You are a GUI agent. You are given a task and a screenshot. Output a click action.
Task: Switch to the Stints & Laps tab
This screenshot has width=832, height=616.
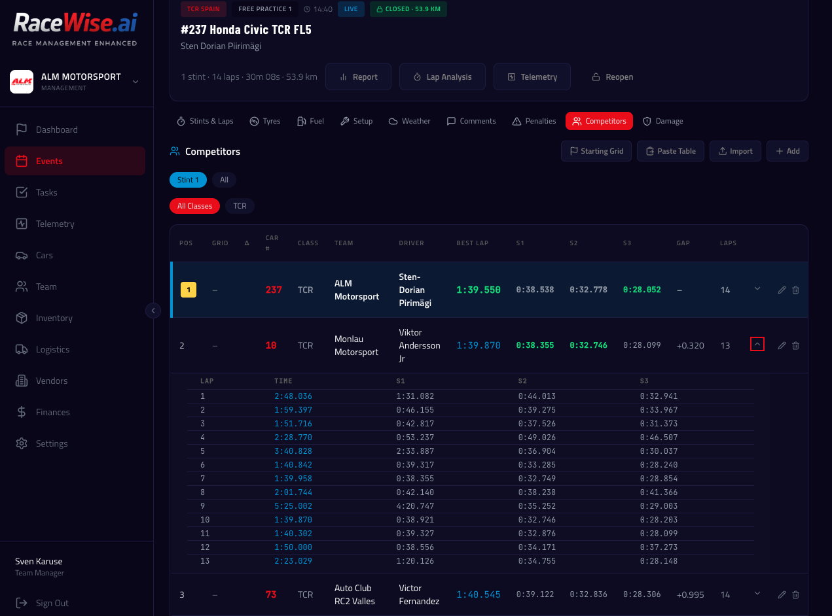coord(205,121)
